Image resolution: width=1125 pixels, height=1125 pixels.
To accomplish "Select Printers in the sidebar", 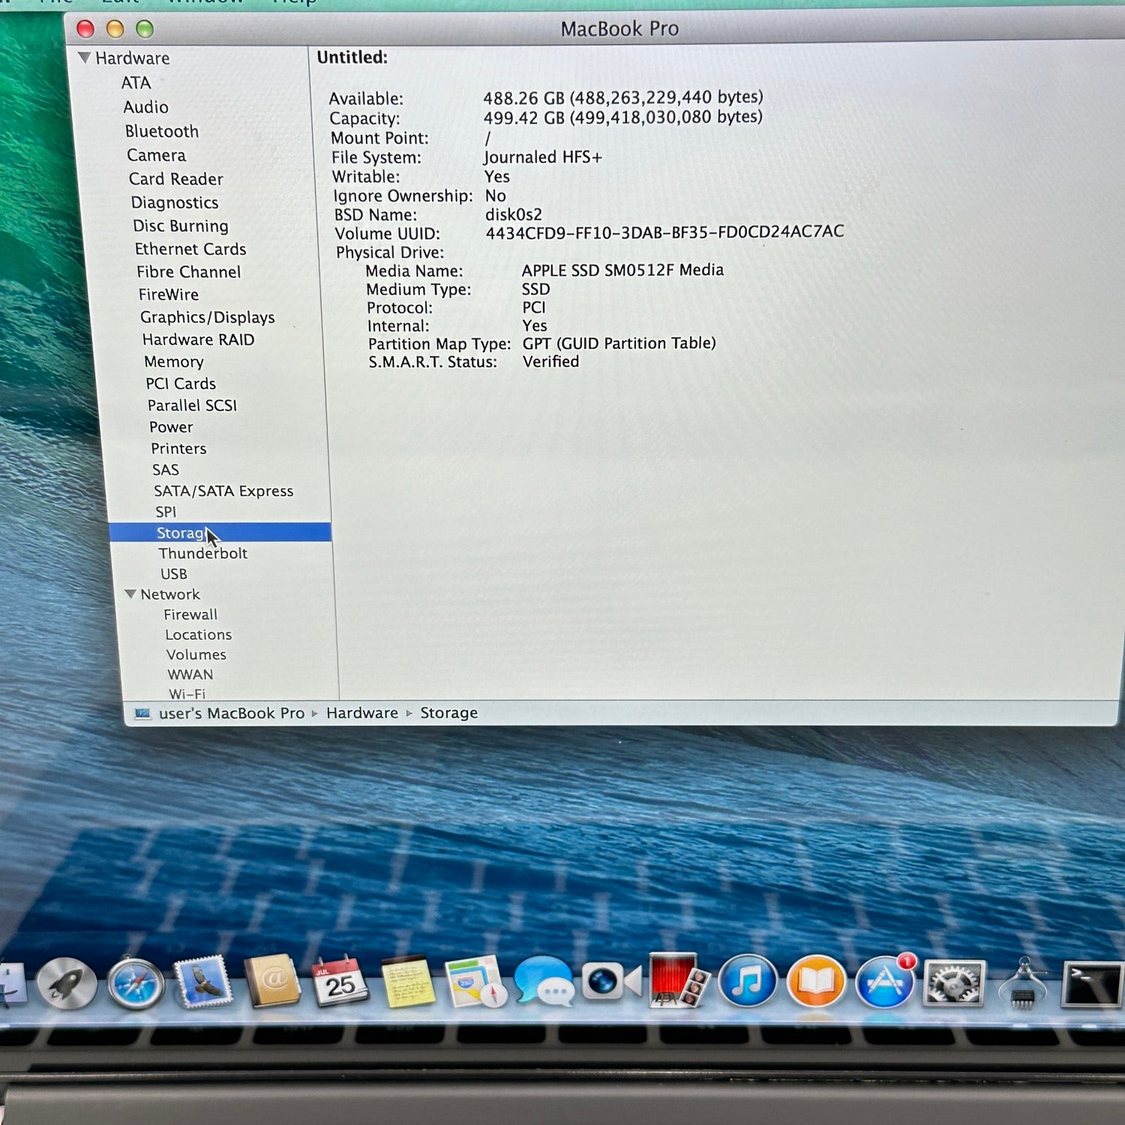I will coord(178,448).
